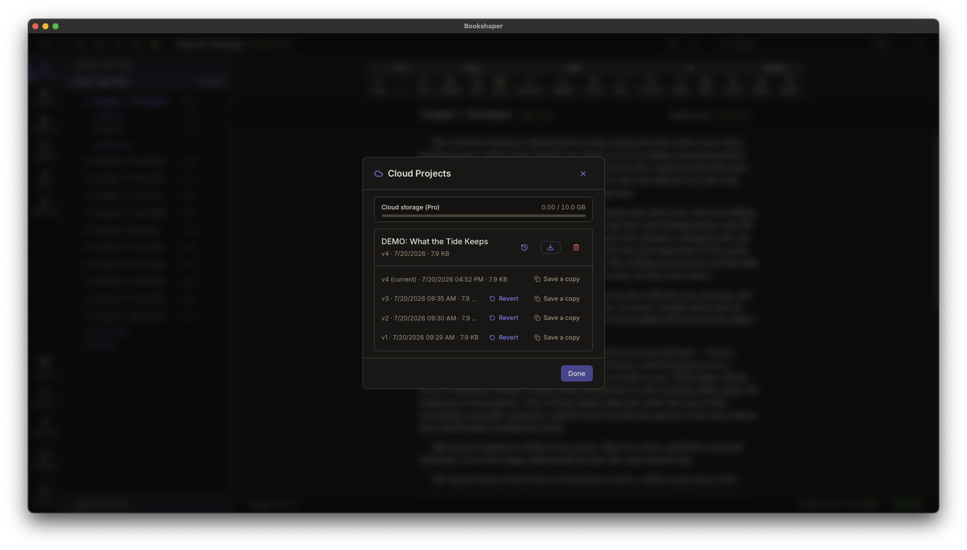Confirm with the Done button
The height and width of the screenshot is (550, 967).
click(577, 373)
